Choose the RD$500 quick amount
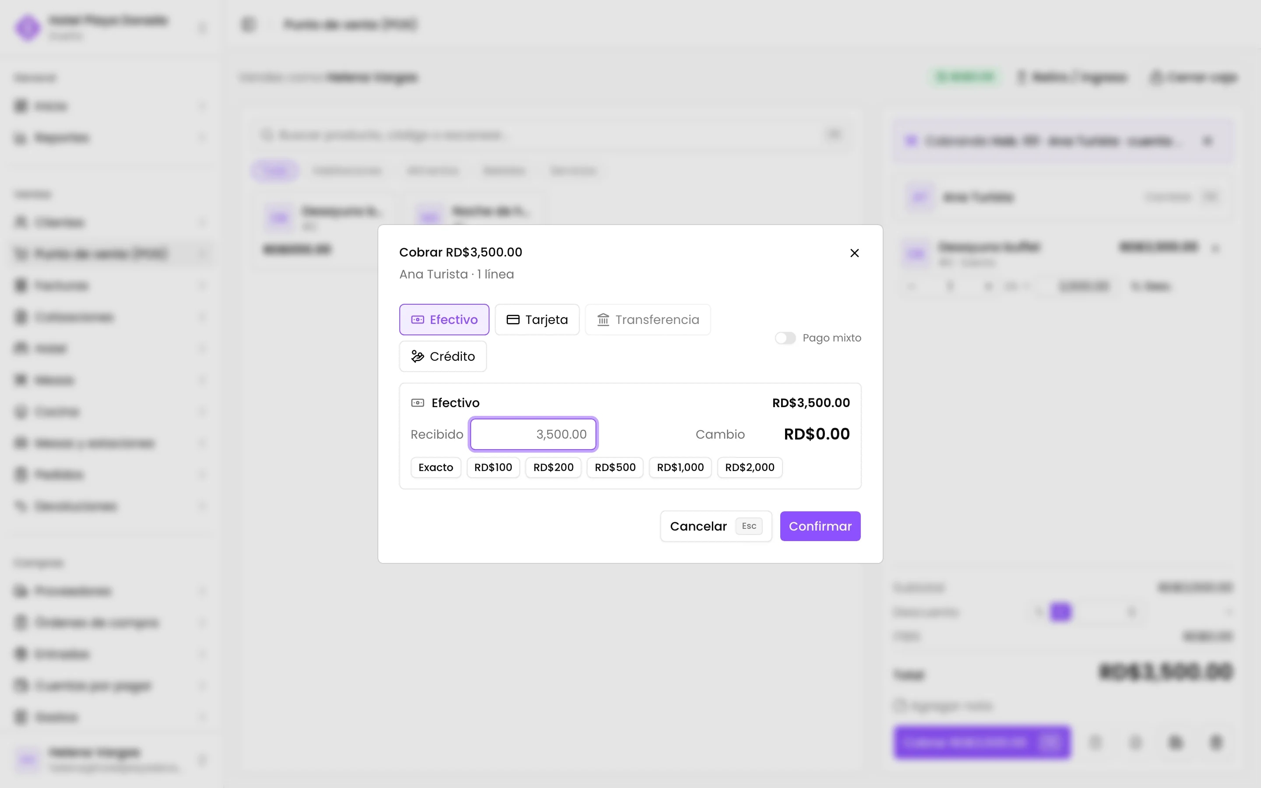The image size is (1261, 788). pyautogui.click(x=615, y=468)
